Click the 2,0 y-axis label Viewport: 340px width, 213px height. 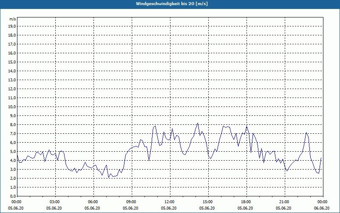[x=13, y=178]
